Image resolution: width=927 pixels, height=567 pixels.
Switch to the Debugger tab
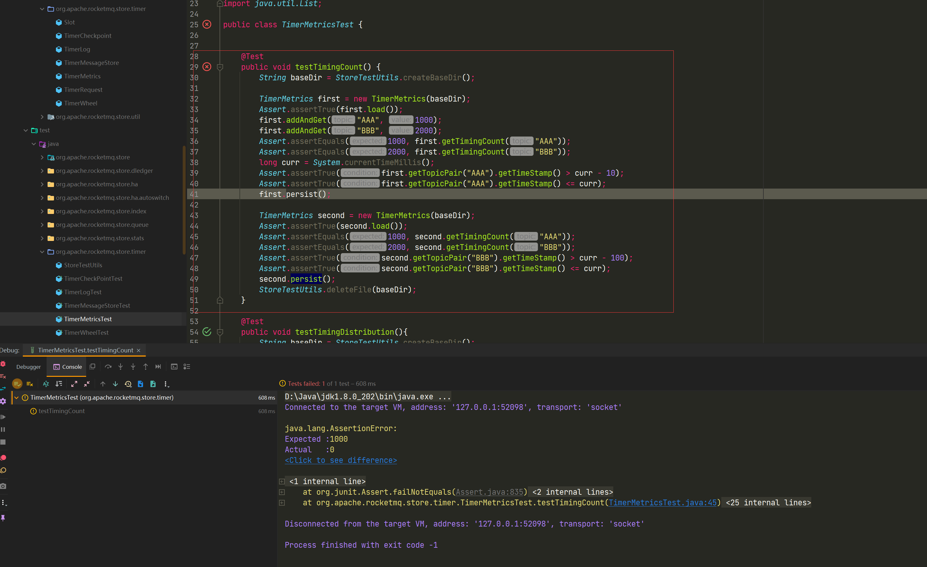[x=28, y=367]
